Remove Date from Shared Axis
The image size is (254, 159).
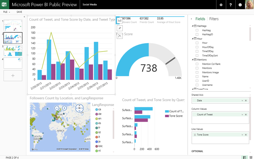click(x=246, y=101)
